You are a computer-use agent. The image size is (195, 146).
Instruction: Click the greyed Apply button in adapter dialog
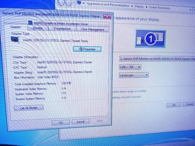click(100, 121)
